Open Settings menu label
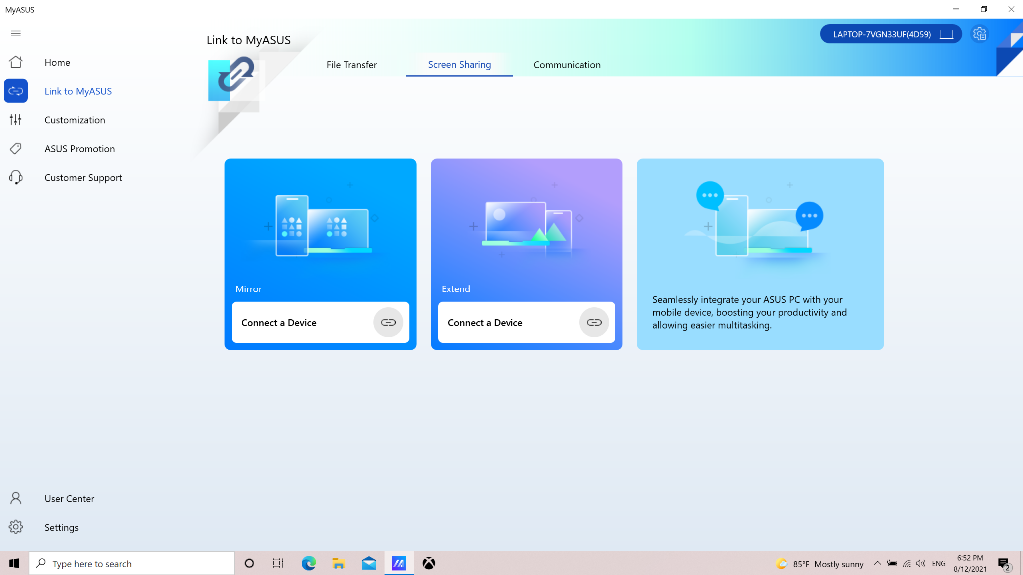The width and height of the screenshot is (1023, 575). coord(61,527)
